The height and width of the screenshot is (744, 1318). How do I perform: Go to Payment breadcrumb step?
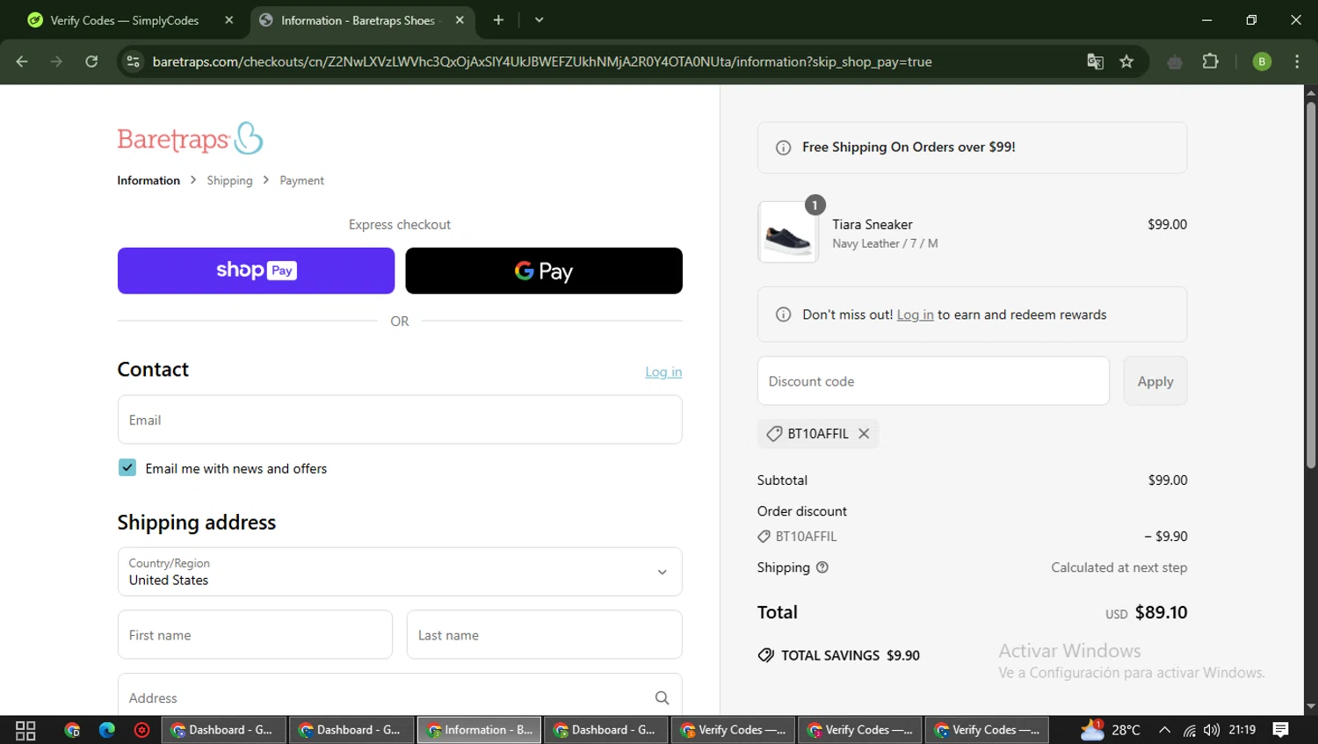click(x=301, y=180)
